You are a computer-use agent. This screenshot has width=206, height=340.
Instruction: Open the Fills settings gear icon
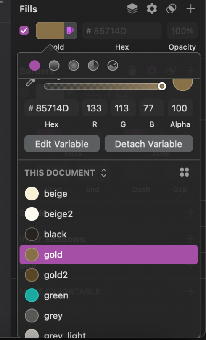pos(152,9)
